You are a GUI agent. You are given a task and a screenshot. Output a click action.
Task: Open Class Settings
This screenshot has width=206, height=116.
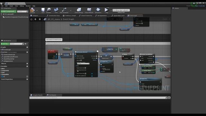pyautogui.click(x=79, y=10)
